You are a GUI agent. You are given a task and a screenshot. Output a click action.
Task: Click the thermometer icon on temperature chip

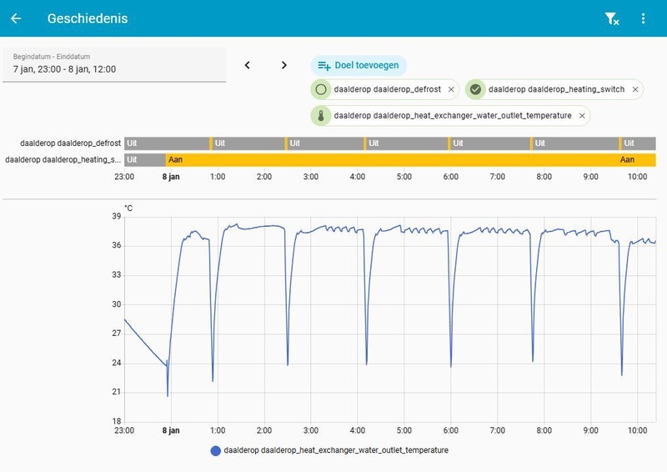(321, 116)
